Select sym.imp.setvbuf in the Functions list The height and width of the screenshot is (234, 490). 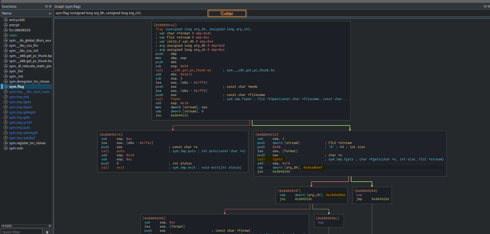(27, 138)
